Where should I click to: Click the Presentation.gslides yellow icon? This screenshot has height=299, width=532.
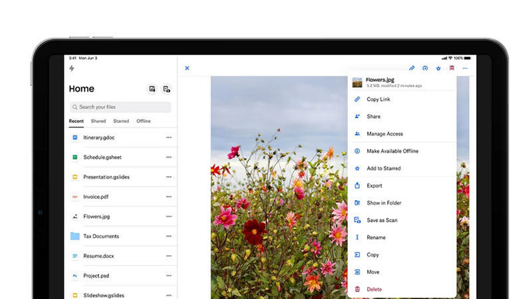pos(75,177)
